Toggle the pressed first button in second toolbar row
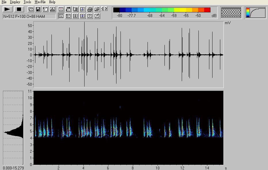268x170 pixels. [x=61, y=16]
